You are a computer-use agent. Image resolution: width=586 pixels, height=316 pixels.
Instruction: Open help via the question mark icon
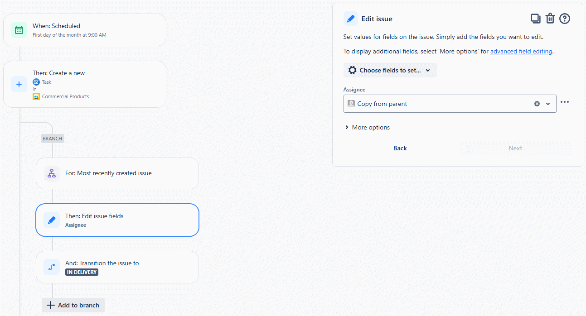click(x=564, y=18)
